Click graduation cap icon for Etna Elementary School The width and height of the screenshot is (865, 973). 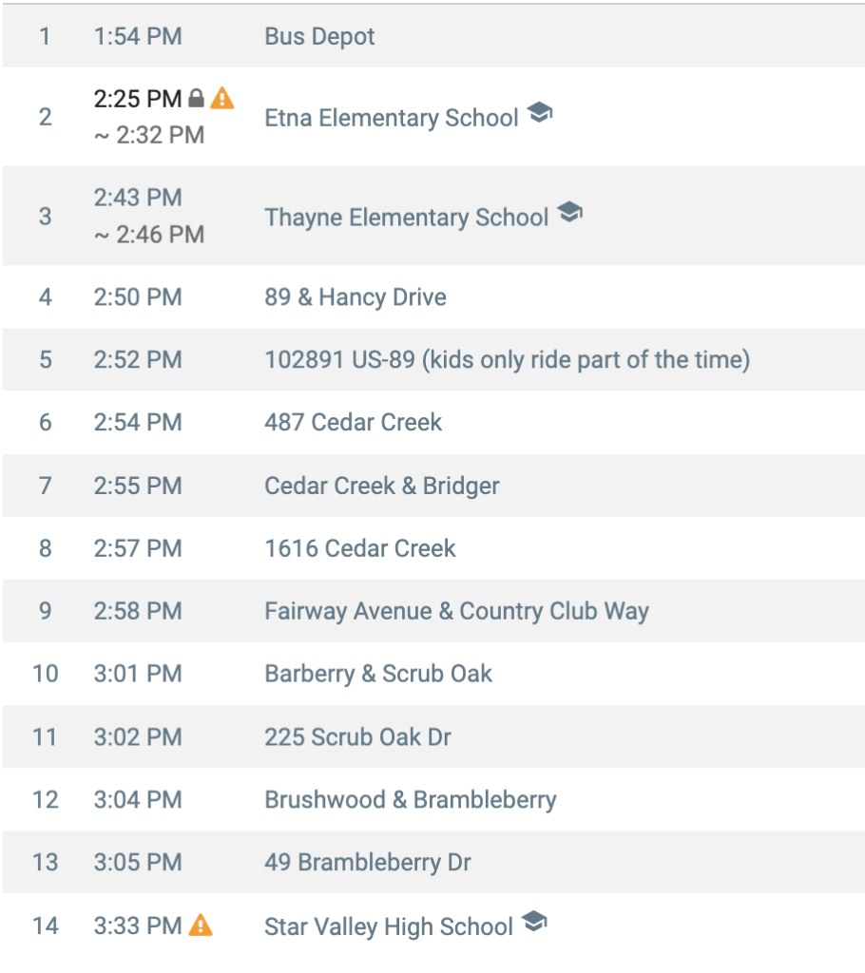click(x=540, y=113)
